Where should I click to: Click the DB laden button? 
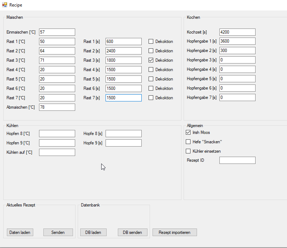click(93, 232)
